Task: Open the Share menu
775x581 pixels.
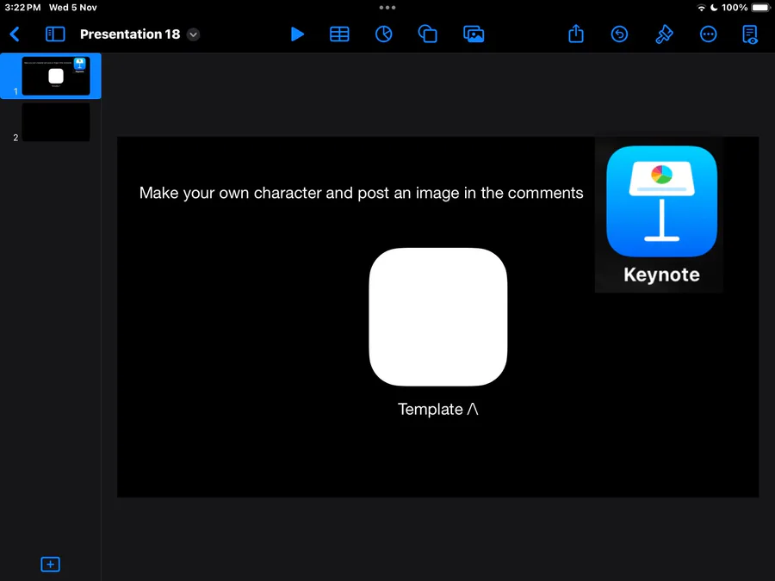Action: [576, 34]
